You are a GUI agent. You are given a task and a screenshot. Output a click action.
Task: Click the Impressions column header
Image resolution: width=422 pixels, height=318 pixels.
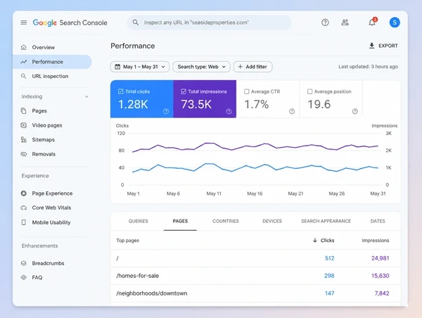[376, 240]
